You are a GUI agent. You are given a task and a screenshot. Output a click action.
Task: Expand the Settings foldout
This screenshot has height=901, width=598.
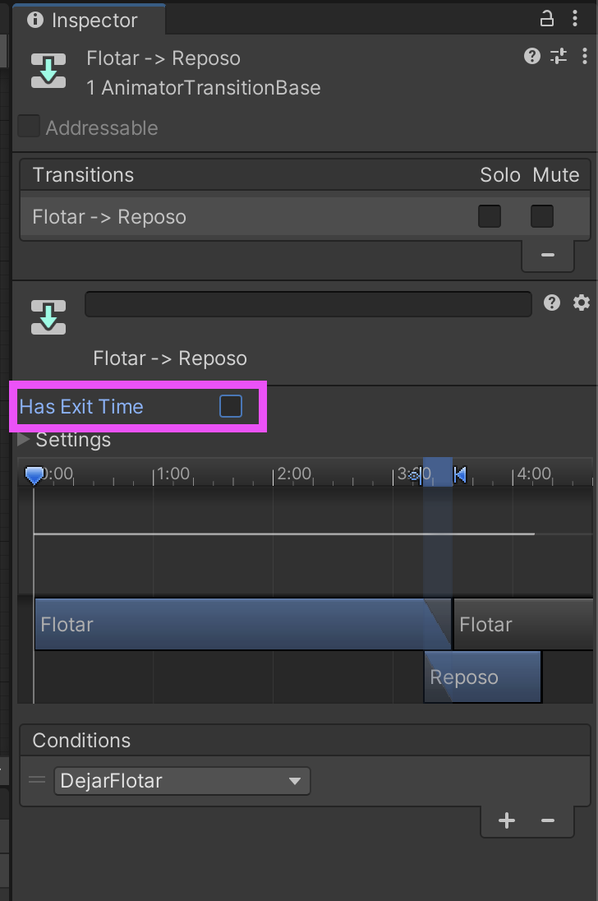click(24, 440)
